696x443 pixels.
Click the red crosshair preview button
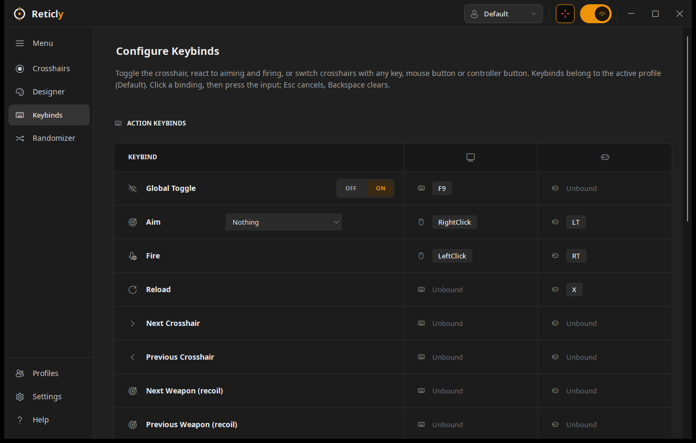click(565, 14)
